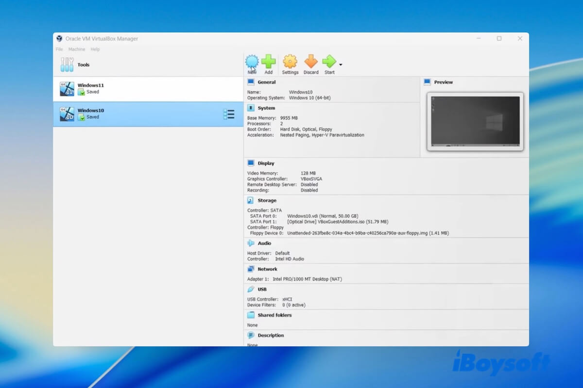The image size is (583, 388).
Task: Collapse the Preview panel header
Action: click(443, 82)
